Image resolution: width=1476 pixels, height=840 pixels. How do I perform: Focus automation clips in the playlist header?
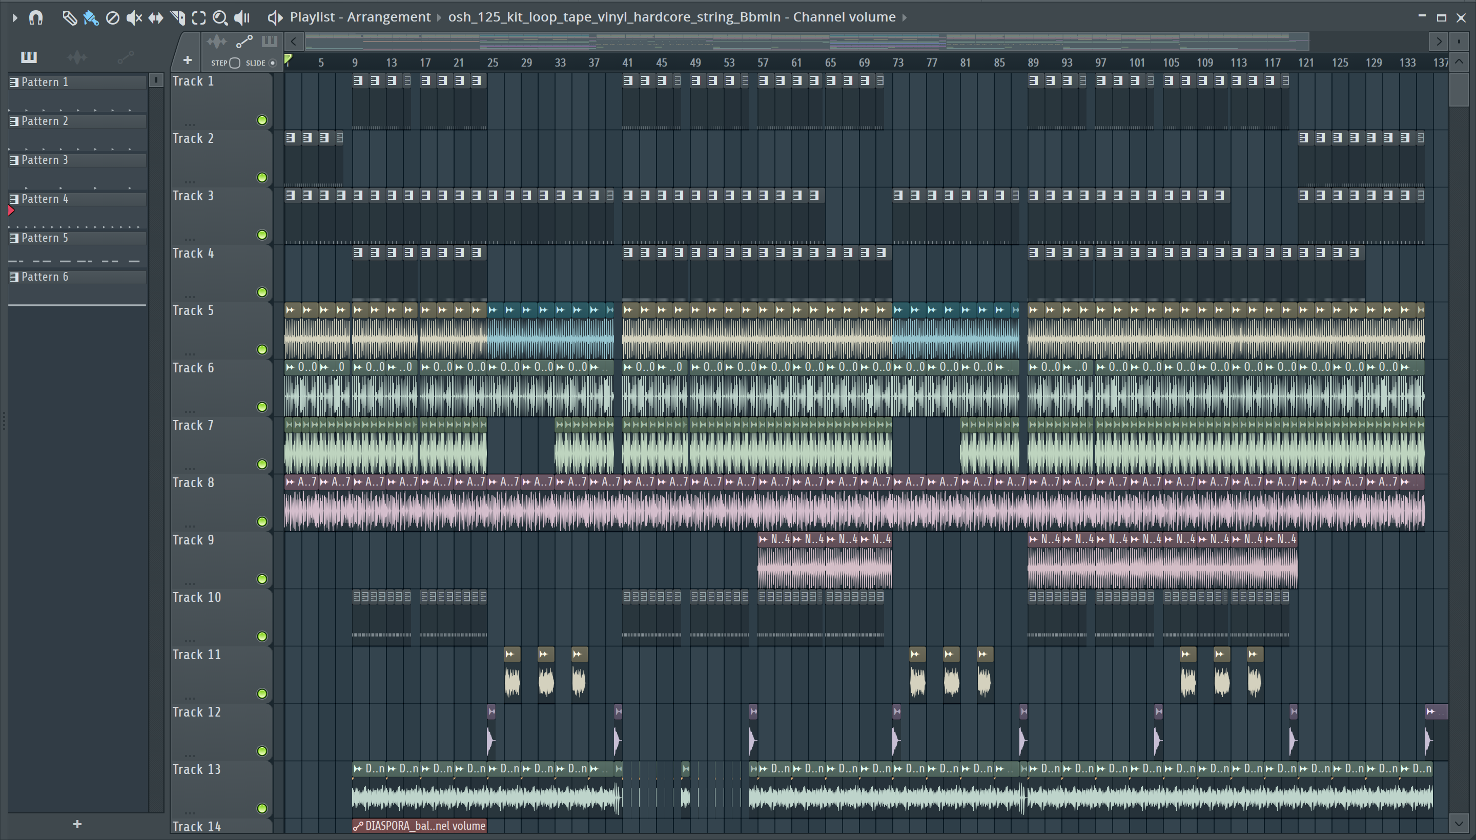click(244, 41)
